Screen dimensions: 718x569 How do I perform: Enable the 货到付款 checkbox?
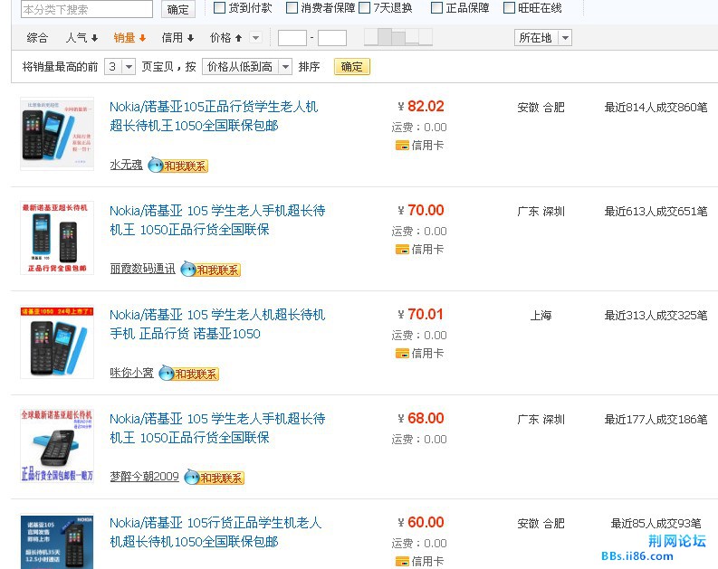[x=219, y=8]
